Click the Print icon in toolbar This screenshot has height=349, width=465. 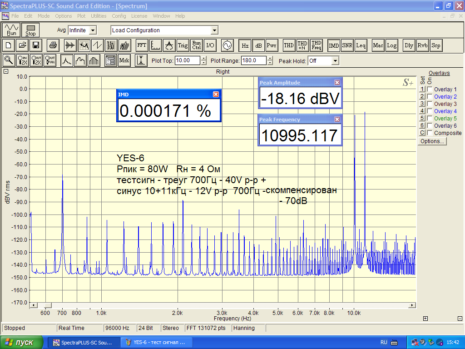pos(53,45)
